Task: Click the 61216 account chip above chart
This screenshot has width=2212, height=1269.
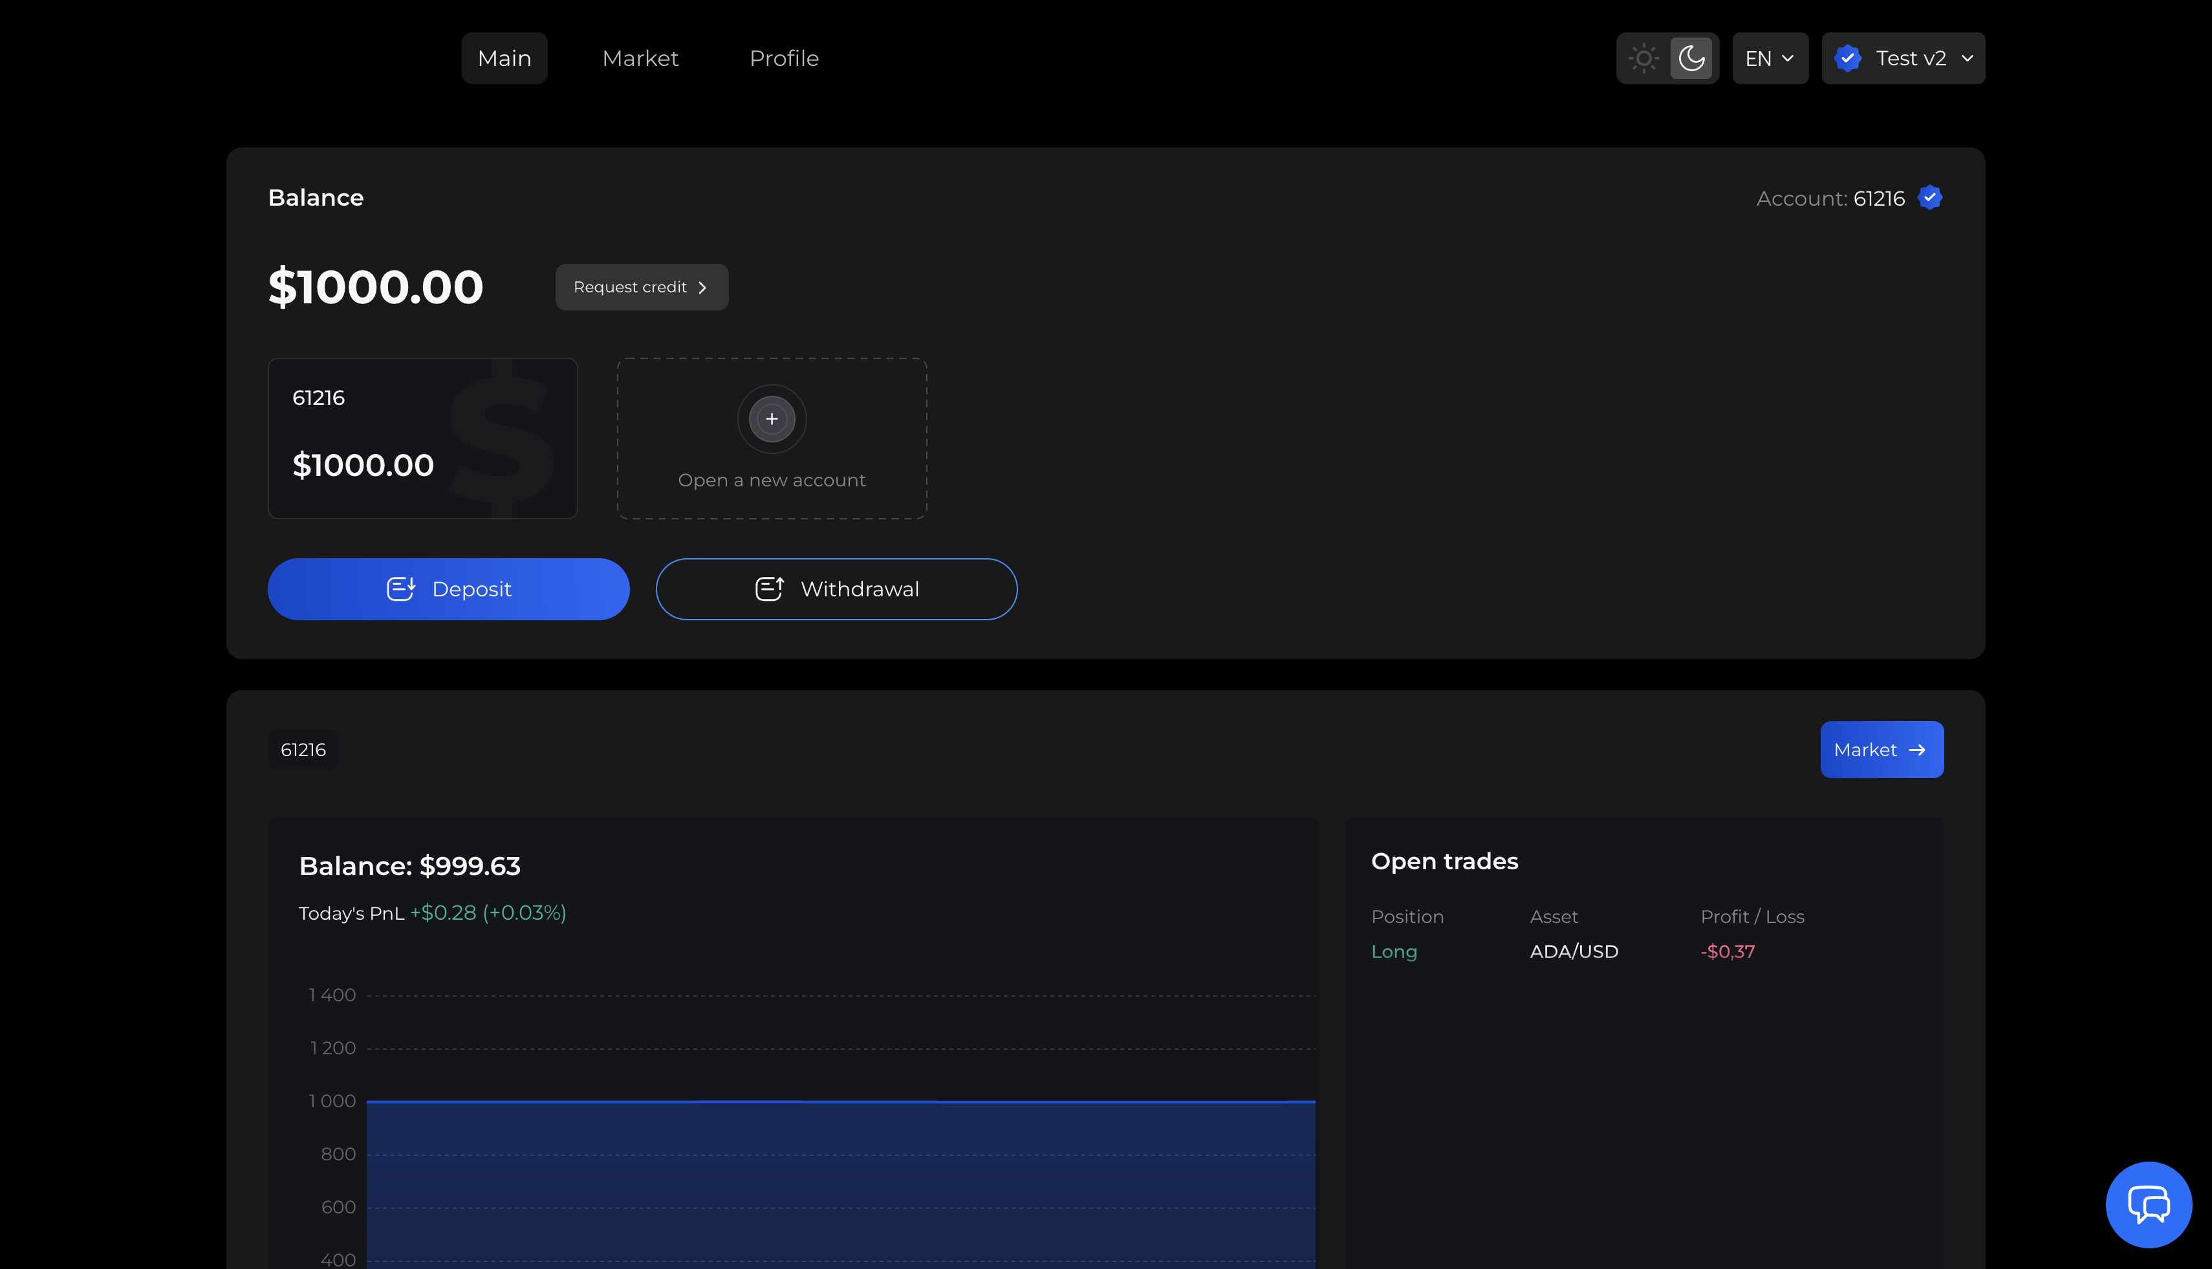Action: click(303, 750)
